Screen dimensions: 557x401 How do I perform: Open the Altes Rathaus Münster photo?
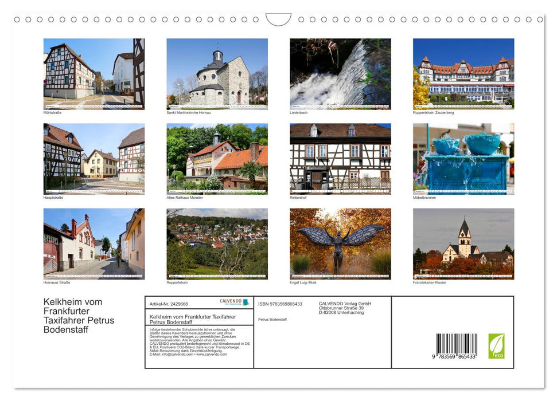(217, 159)
